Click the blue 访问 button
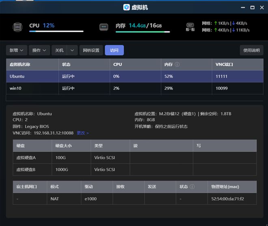The width and height of the screenshot is (268, 226). point(114,50)
